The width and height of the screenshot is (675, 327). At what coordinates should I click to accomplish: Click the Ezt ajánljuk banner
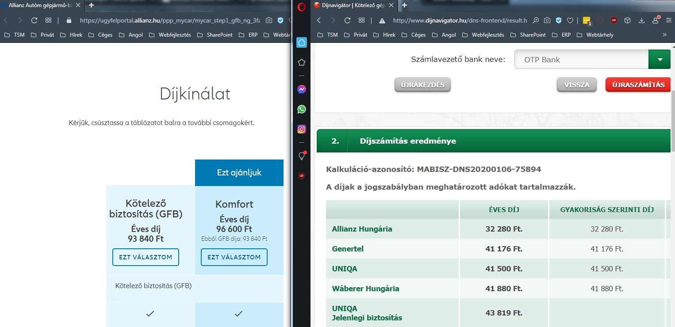[239, 173]
